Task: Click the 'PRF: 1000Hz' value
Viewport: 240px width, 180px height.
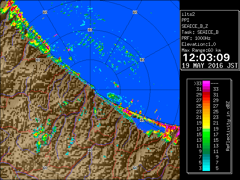Action: (196, 38)
